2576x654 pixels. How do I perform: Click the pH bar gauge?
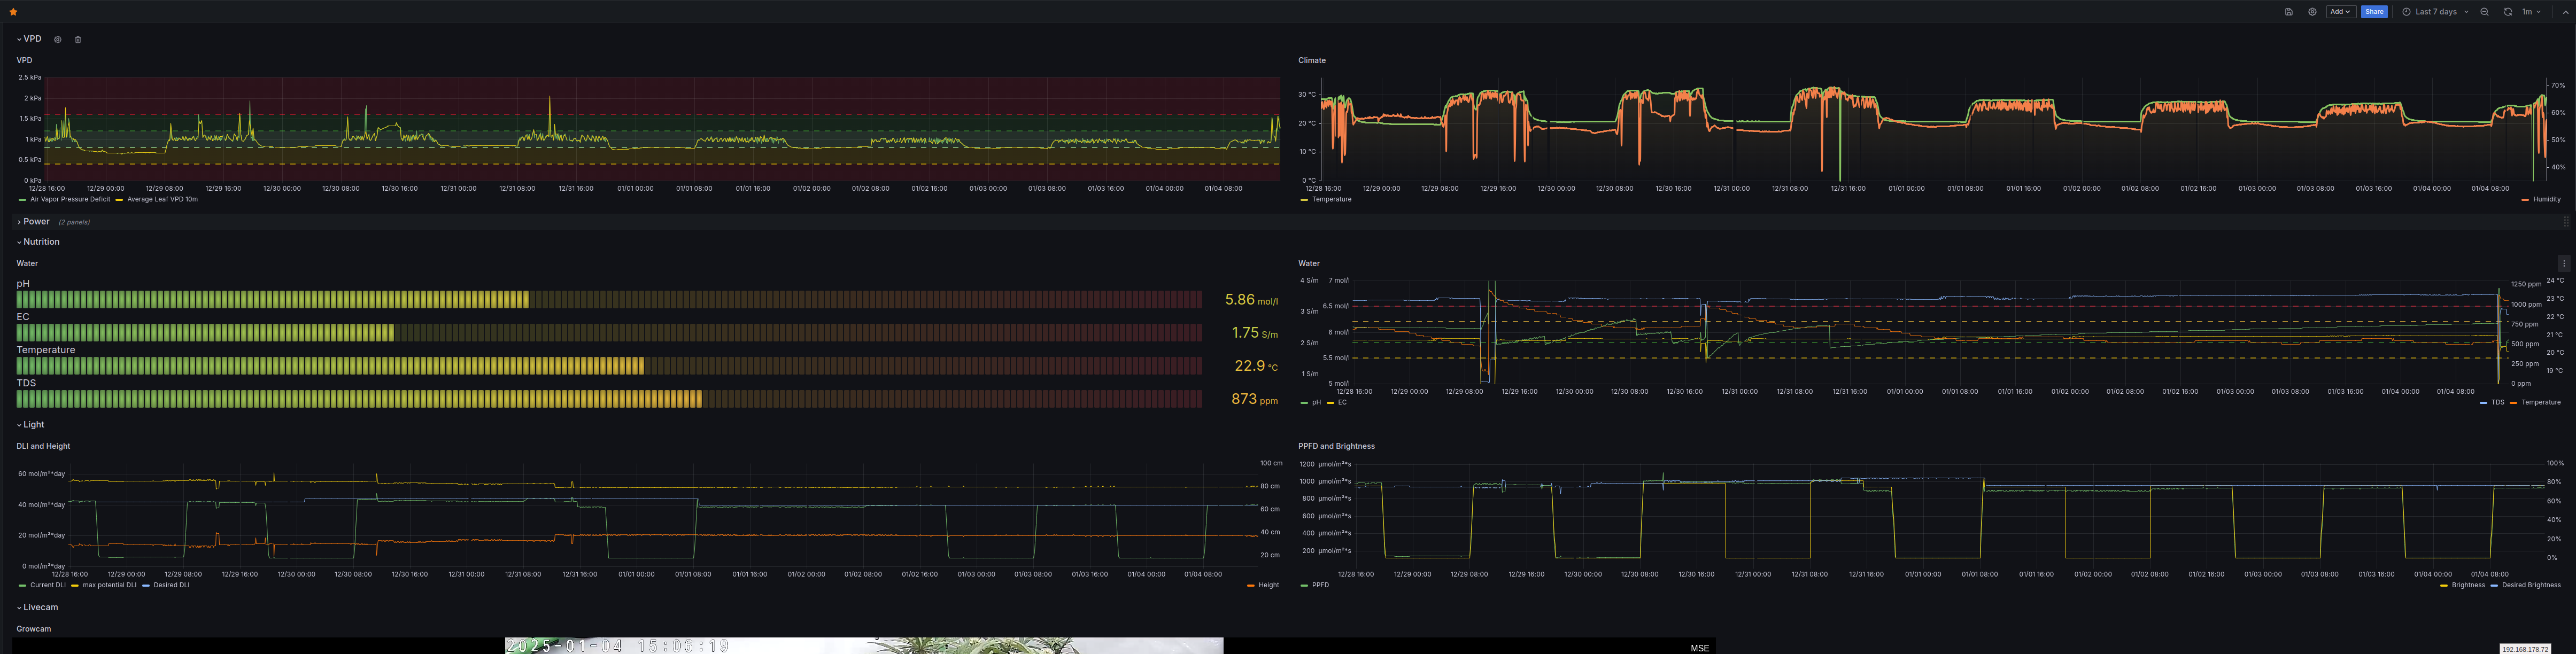(x=608, y=299)
